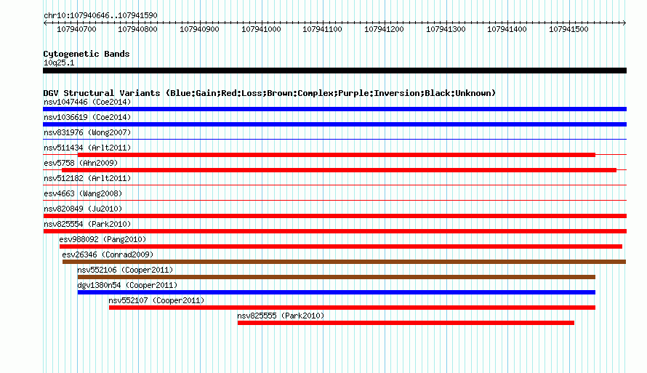
Task: Click the dgv1380n54 (Cooper2011) label
Action: pos(127,285)
